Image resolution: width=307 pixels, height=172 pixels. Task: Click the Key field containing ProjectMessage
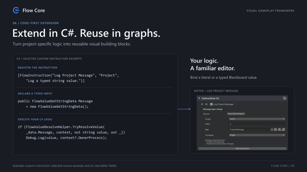250,130
